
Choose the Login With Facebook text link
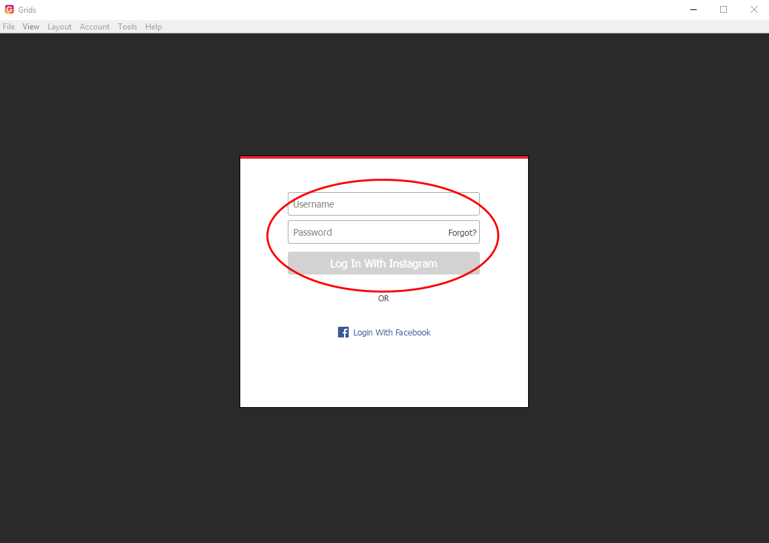[x=392, y=333]
